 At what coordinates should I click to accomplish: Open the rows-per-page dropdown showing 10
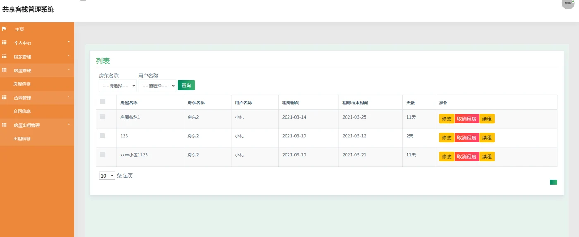point(107,175)
